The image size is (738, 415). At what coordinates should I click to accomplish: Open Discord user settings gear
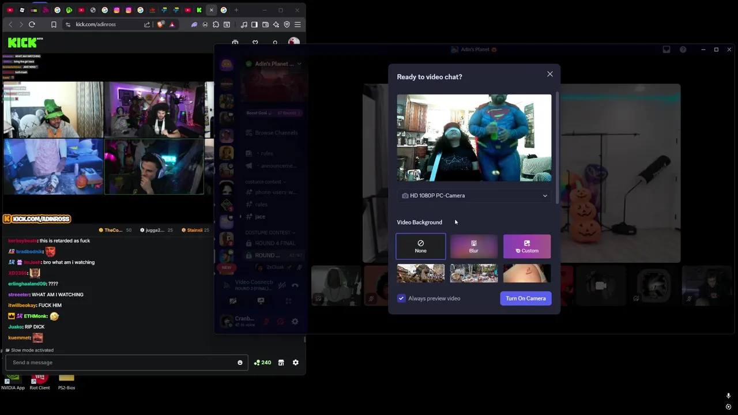295,322
